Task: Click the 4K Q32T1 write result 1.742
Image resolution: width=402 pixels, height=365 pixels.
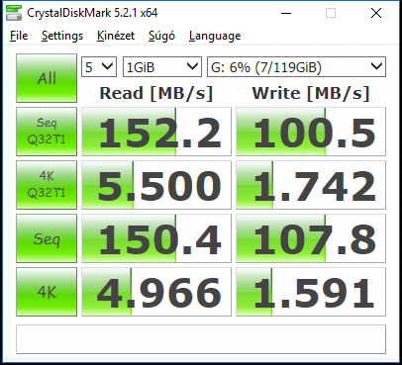Action: click(311, 185)
